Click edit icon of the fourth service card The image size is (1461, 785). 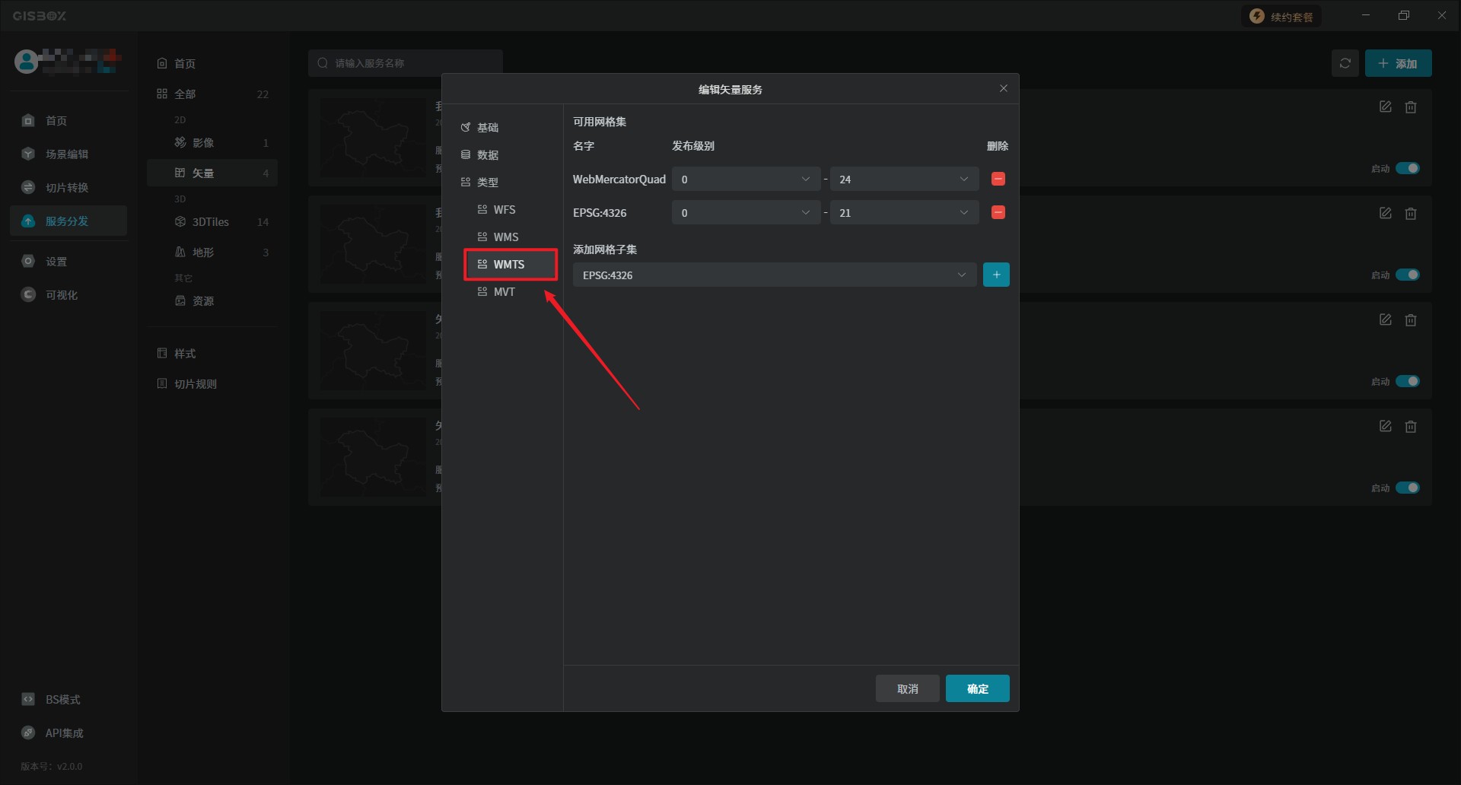1385,427
